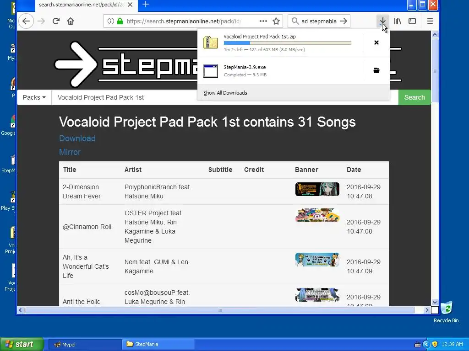This screenshot has width=469, height=351.
Task: Show sidebars toolbar icon
Action: click(412, 21)
